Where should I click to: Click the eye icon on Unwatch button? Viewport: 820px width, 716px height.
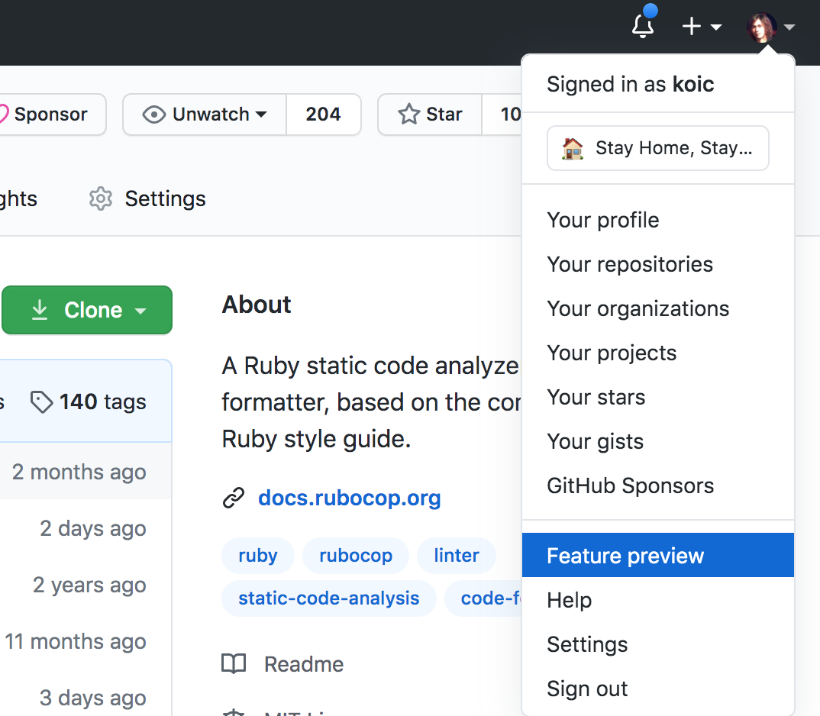(x=154, y=114)
